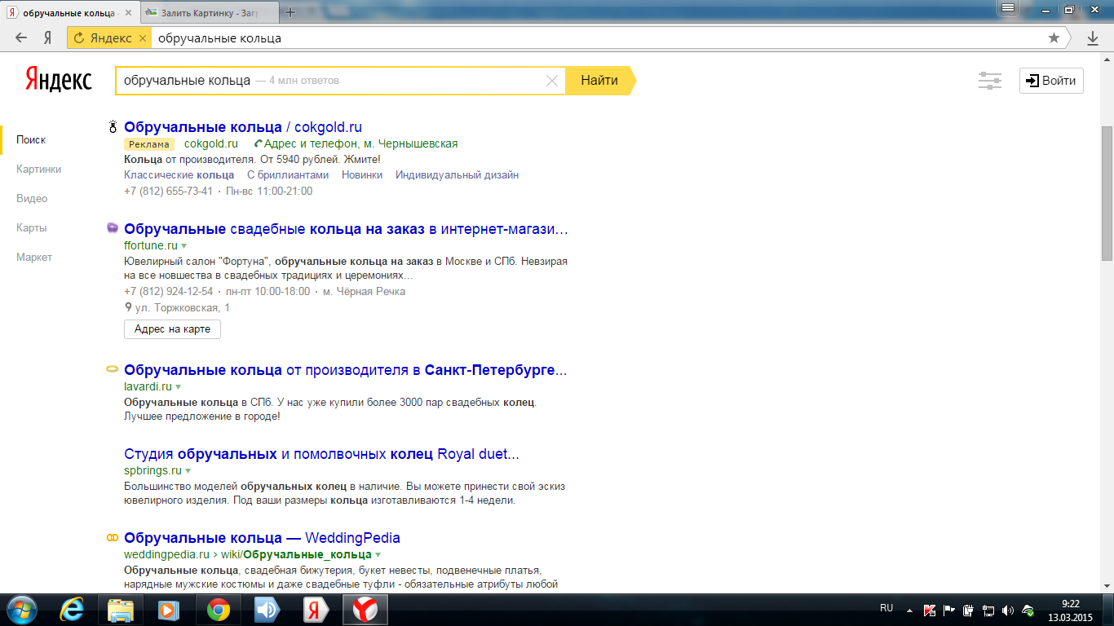Open the Новинки sitelink

[362, 174]
